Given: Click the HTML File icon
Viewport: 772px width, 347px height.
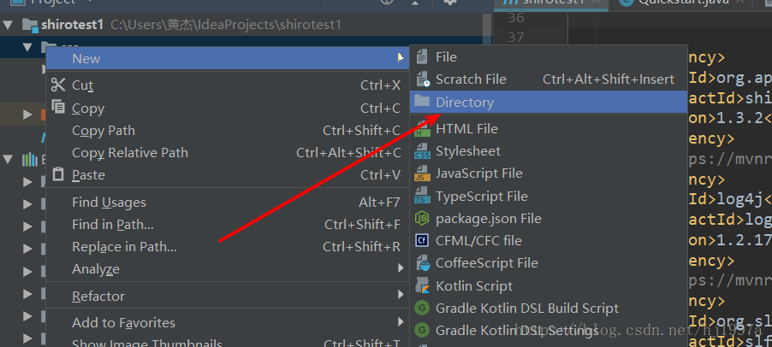Looking at the screenshot, I should [x=422, y=129].
